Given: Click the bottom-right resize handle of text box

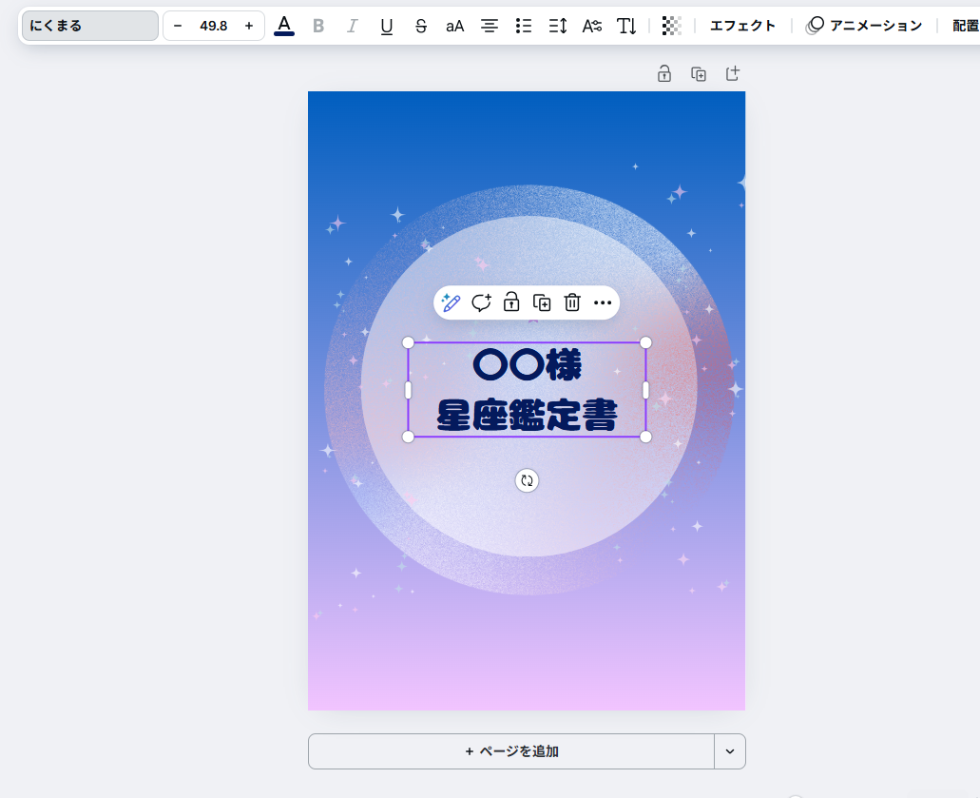Looking at the screenshot, I should tap(645, 438).
